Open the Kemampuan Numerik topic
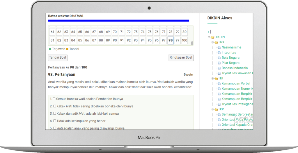This screenshot has width=298, height=153. (x=237, y=89)
